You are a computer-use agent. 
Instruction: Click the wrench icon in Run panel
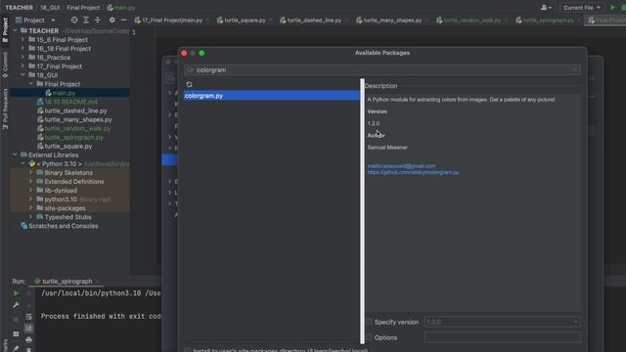coord(16,305)
